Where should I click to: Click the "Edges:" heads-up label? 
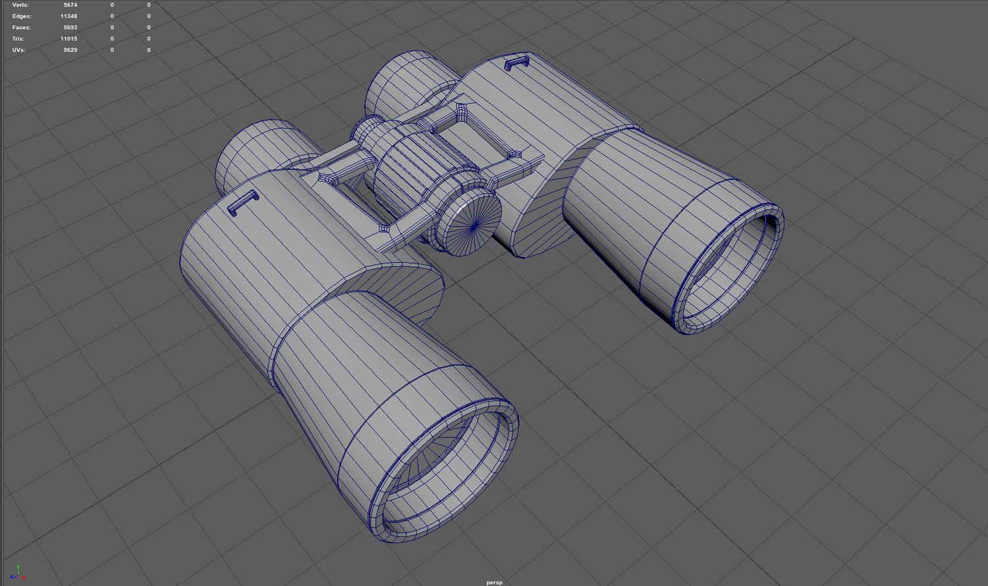pos(22,16)
